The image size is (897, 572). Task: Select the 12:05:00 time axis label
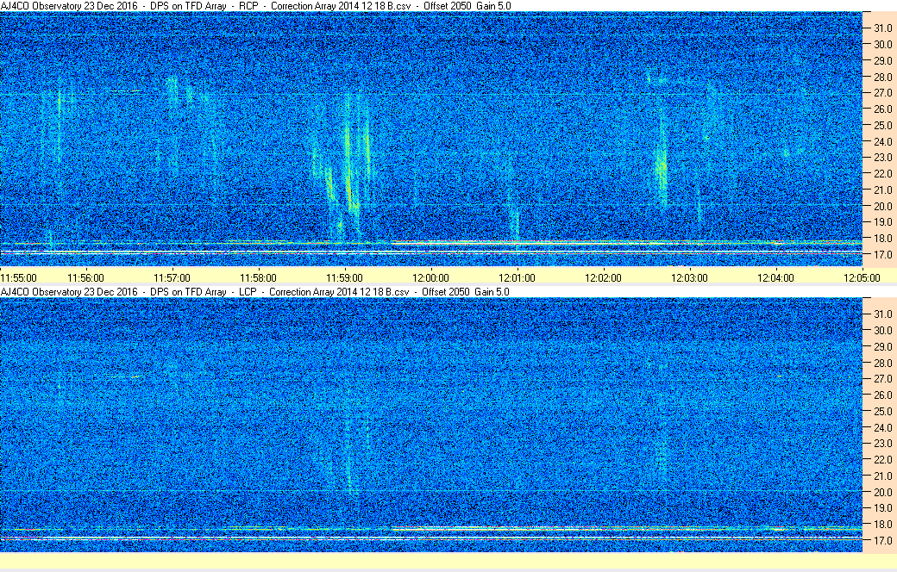(862, 278)
